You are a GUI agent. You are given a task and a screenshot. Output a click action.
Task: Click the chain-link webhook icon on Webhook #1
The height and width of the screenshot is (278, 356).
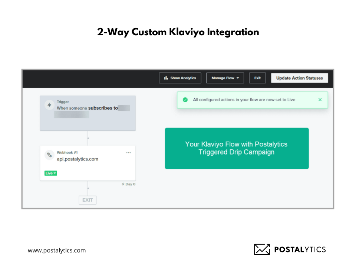[49, 155]
